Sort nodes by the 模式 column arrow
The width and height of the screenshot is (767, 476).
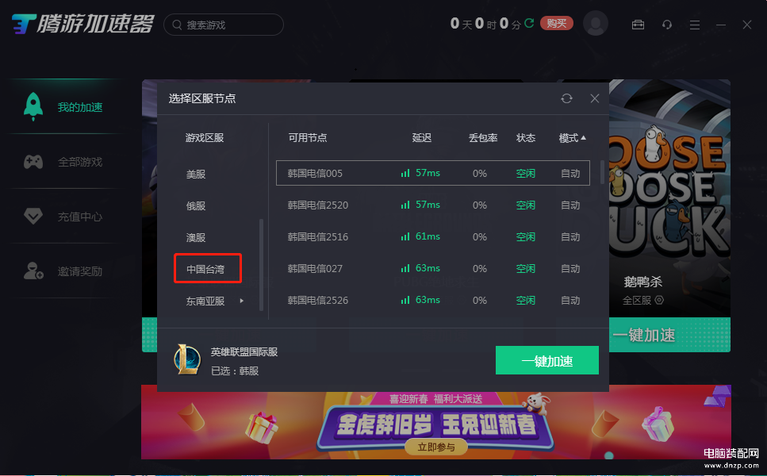[x=583, y=138]
